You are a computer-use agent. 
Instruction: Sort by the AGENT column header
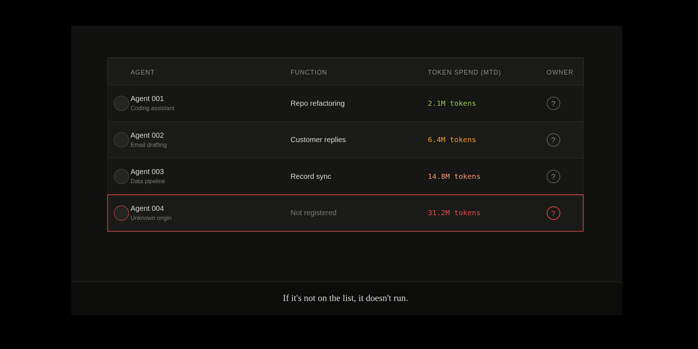[143, 72]
